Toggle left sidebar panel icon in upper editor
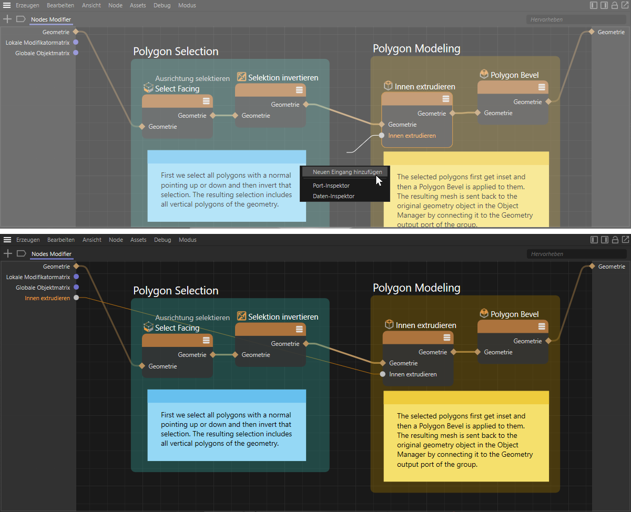This screenshot has width=631, height=512. [594, 5]
